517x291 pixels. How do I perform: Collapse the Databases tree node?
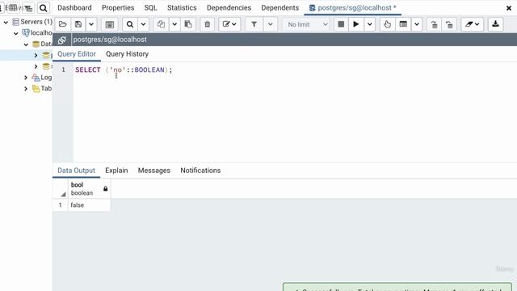(x=26, y=44)
